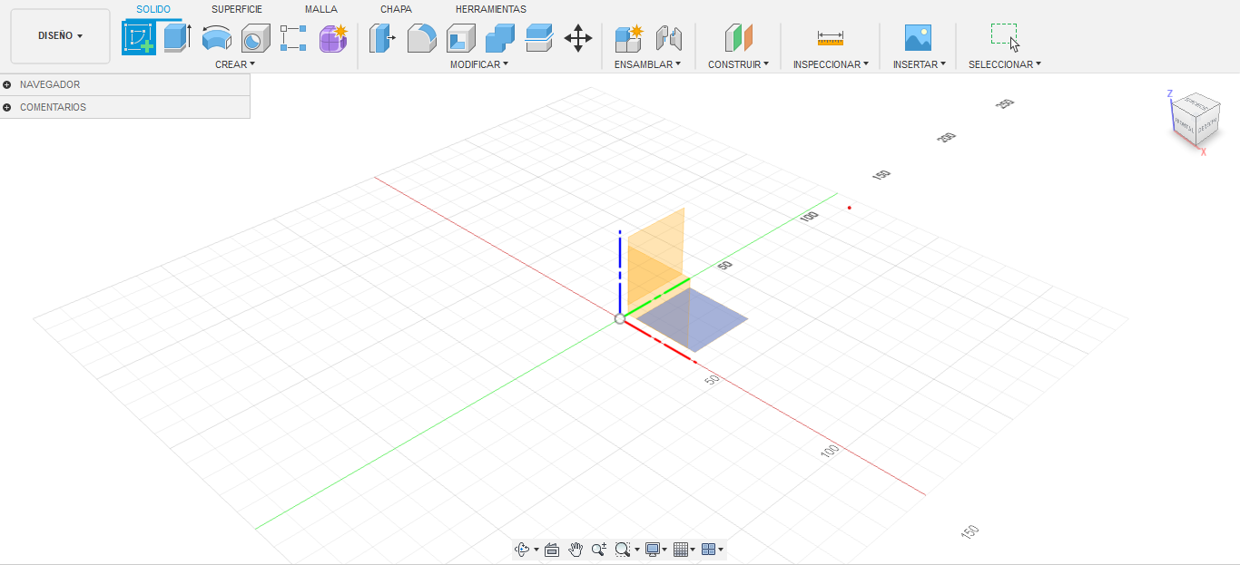Screen dimensions: 1240x565
Task: Activate the Pan hand tool
Action: [x=576, y=550]
